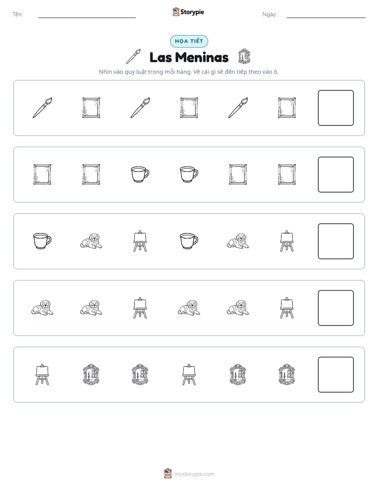The width and height of the screenshot is (378, 489).
Task: Click the Las Meninas title heading
Action: tap(189, 57)
